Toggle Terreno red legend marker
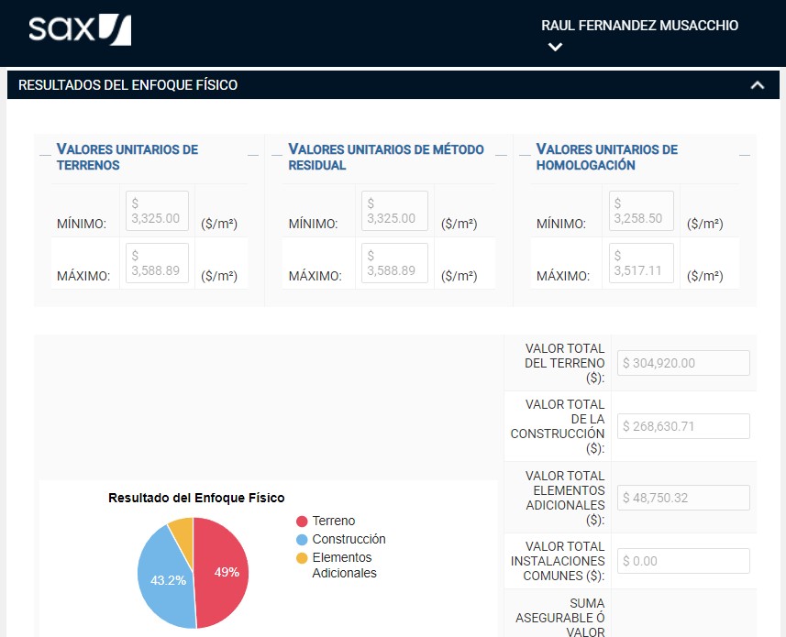 click(x=301, y=522)
